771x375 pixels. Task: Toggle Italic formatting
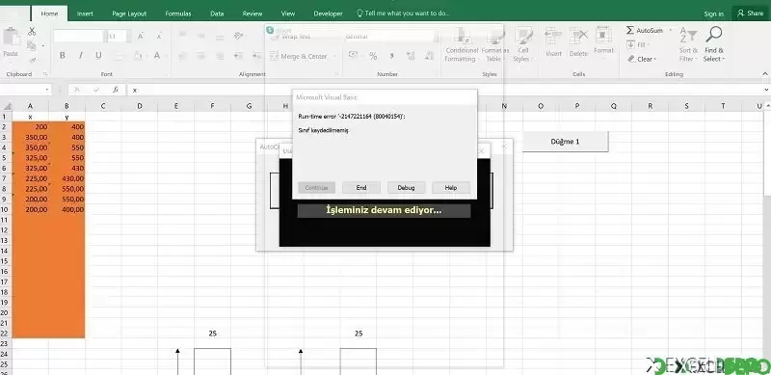(80, 56)
